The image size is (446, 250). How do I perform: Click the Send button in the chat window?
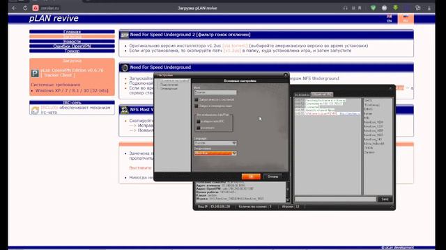coord(385,199)
